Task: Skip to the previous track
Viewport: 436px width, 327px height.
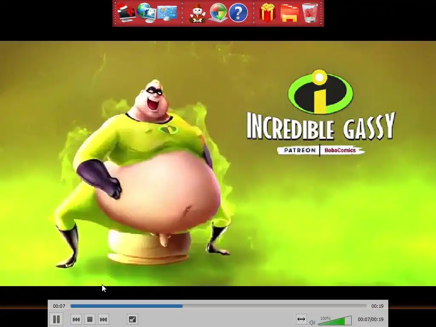Action: tap(76, 319)
